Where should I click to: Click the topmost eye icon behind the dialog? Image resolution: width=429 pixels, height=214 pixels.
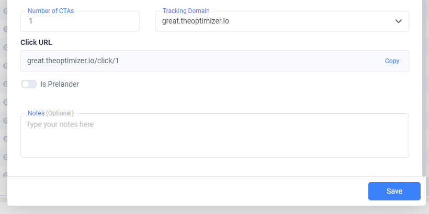(x=5, y=10)
